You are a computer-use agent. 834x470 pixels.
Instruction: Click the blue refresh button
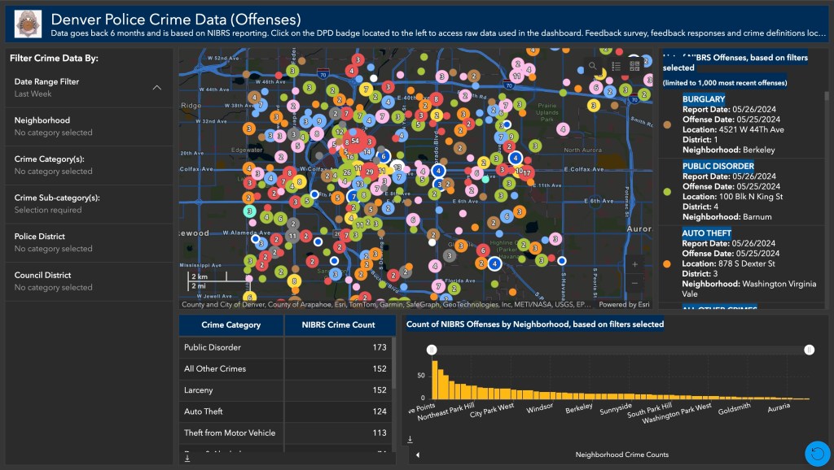click(x=817, y=453)
